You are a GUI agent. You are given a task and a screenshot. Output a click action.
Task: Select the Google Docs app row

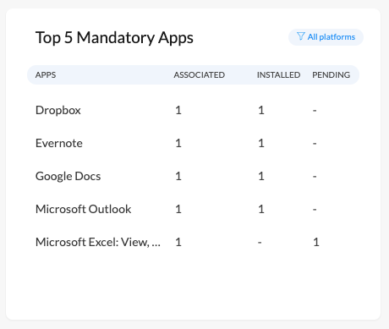point(193,176)
